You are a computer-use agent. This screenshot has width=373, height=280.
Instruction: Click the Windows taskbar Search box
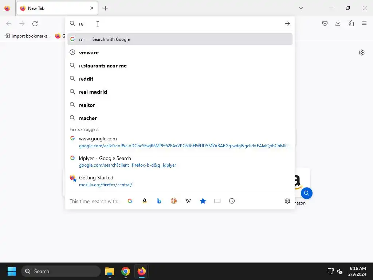pos(61,271)
